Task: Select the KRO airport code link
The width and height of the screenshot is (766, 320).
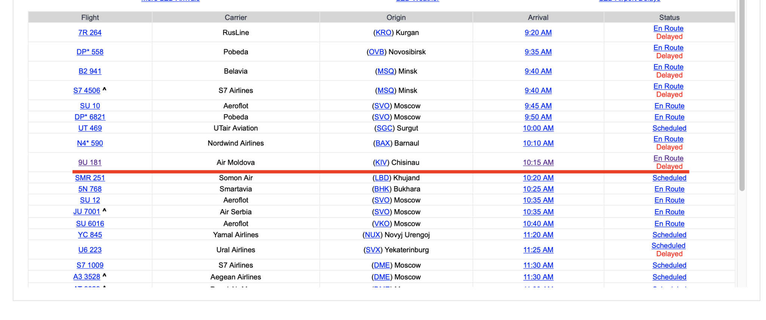Action: point(383,32)
